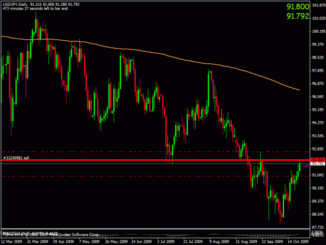Viewport: 326px width, 245px height.
Task: Click the red 92.000 sell order line
Action: coord(155,160)
